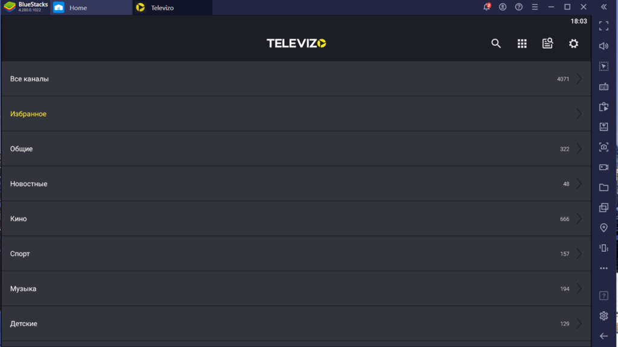This screenshot has width=618, height=347.
Task: Open keyboard controls icon in sidebar
Action: pyautogui.click(x=604, y=87)
